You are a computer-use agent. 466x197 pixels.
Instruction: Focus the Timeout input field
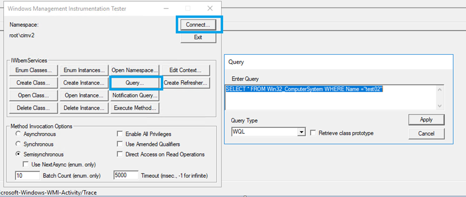point(126,176)
